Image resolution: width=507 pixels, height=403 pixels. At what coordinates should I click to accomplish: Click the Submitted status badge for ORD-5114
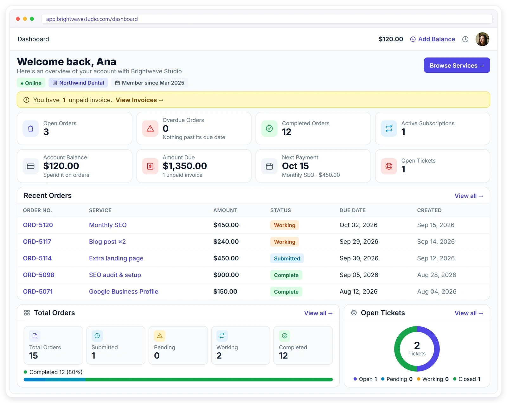(287, 258)
